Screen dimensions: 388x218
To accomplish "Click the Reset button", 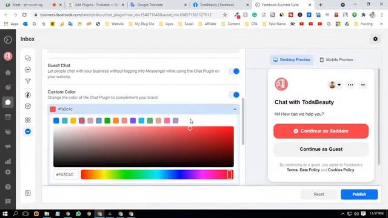I will (x=319, y=194).
